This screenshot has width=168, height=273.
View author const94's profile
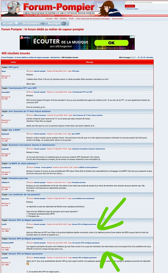click(5, 258)
